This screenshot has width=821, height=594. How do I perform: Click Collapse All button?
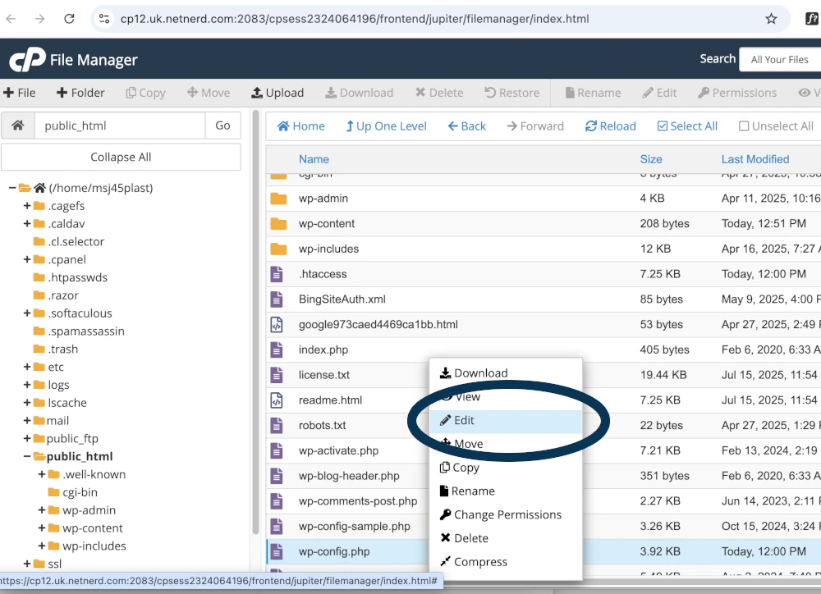[121, 157]
